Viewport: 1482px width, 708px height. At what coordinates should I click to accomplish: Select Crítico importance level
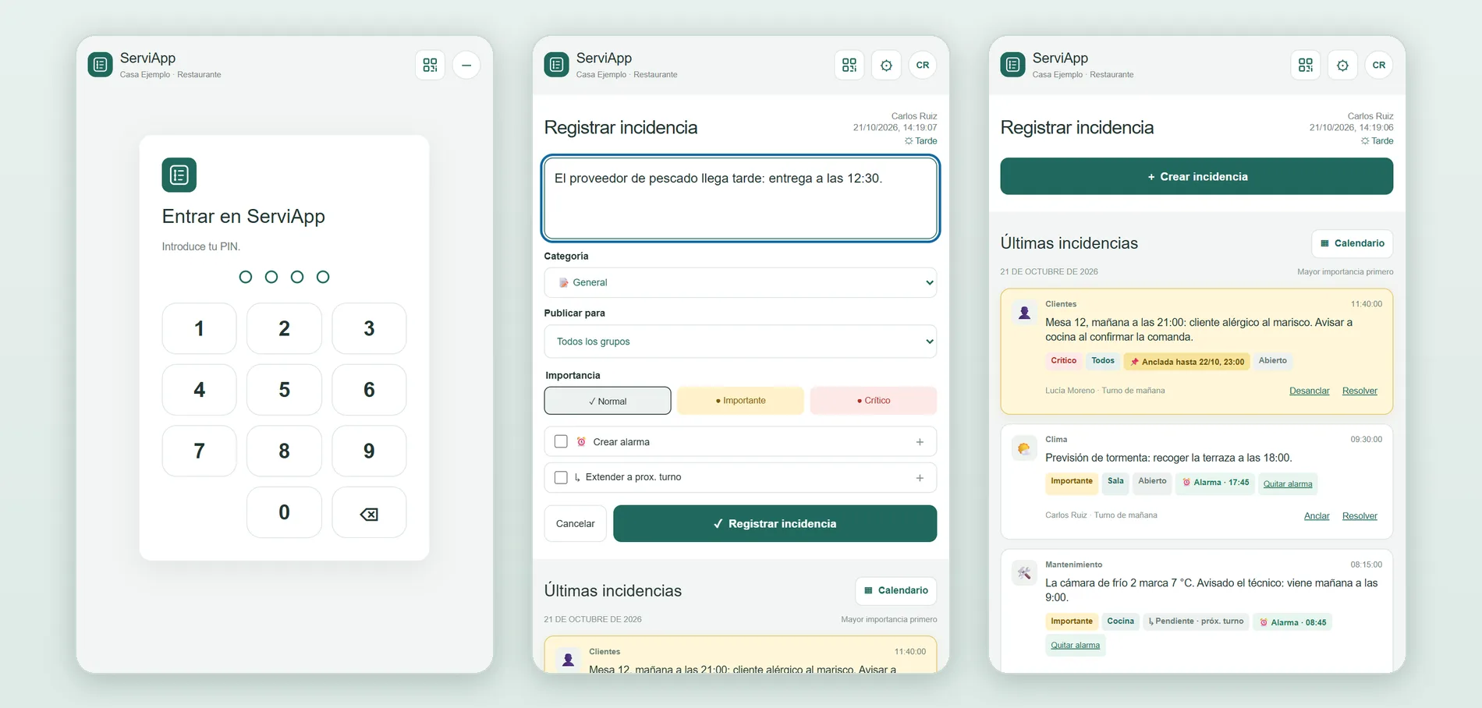pos(874,401)
